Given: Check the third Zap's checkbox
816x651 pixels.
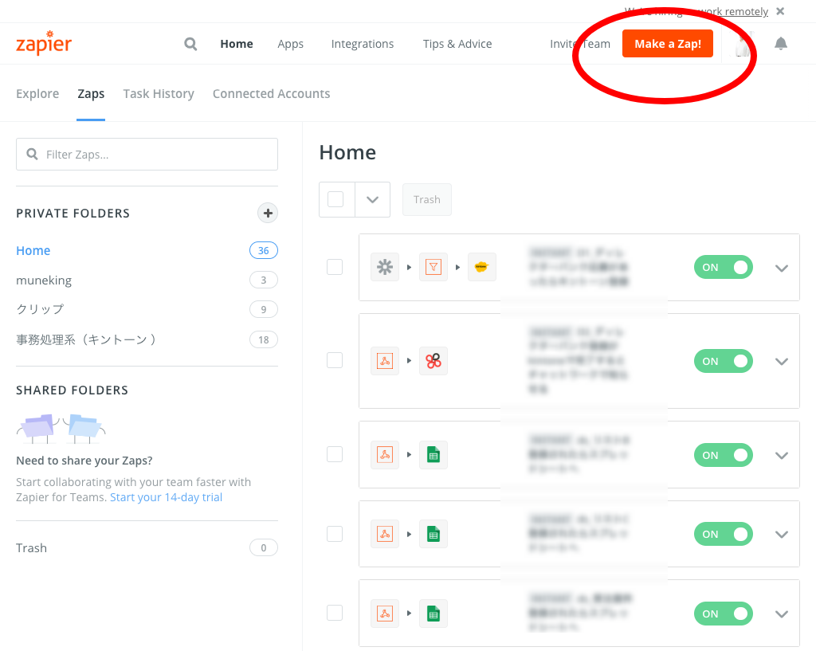Looking at the screenshot, I should 335,454.
